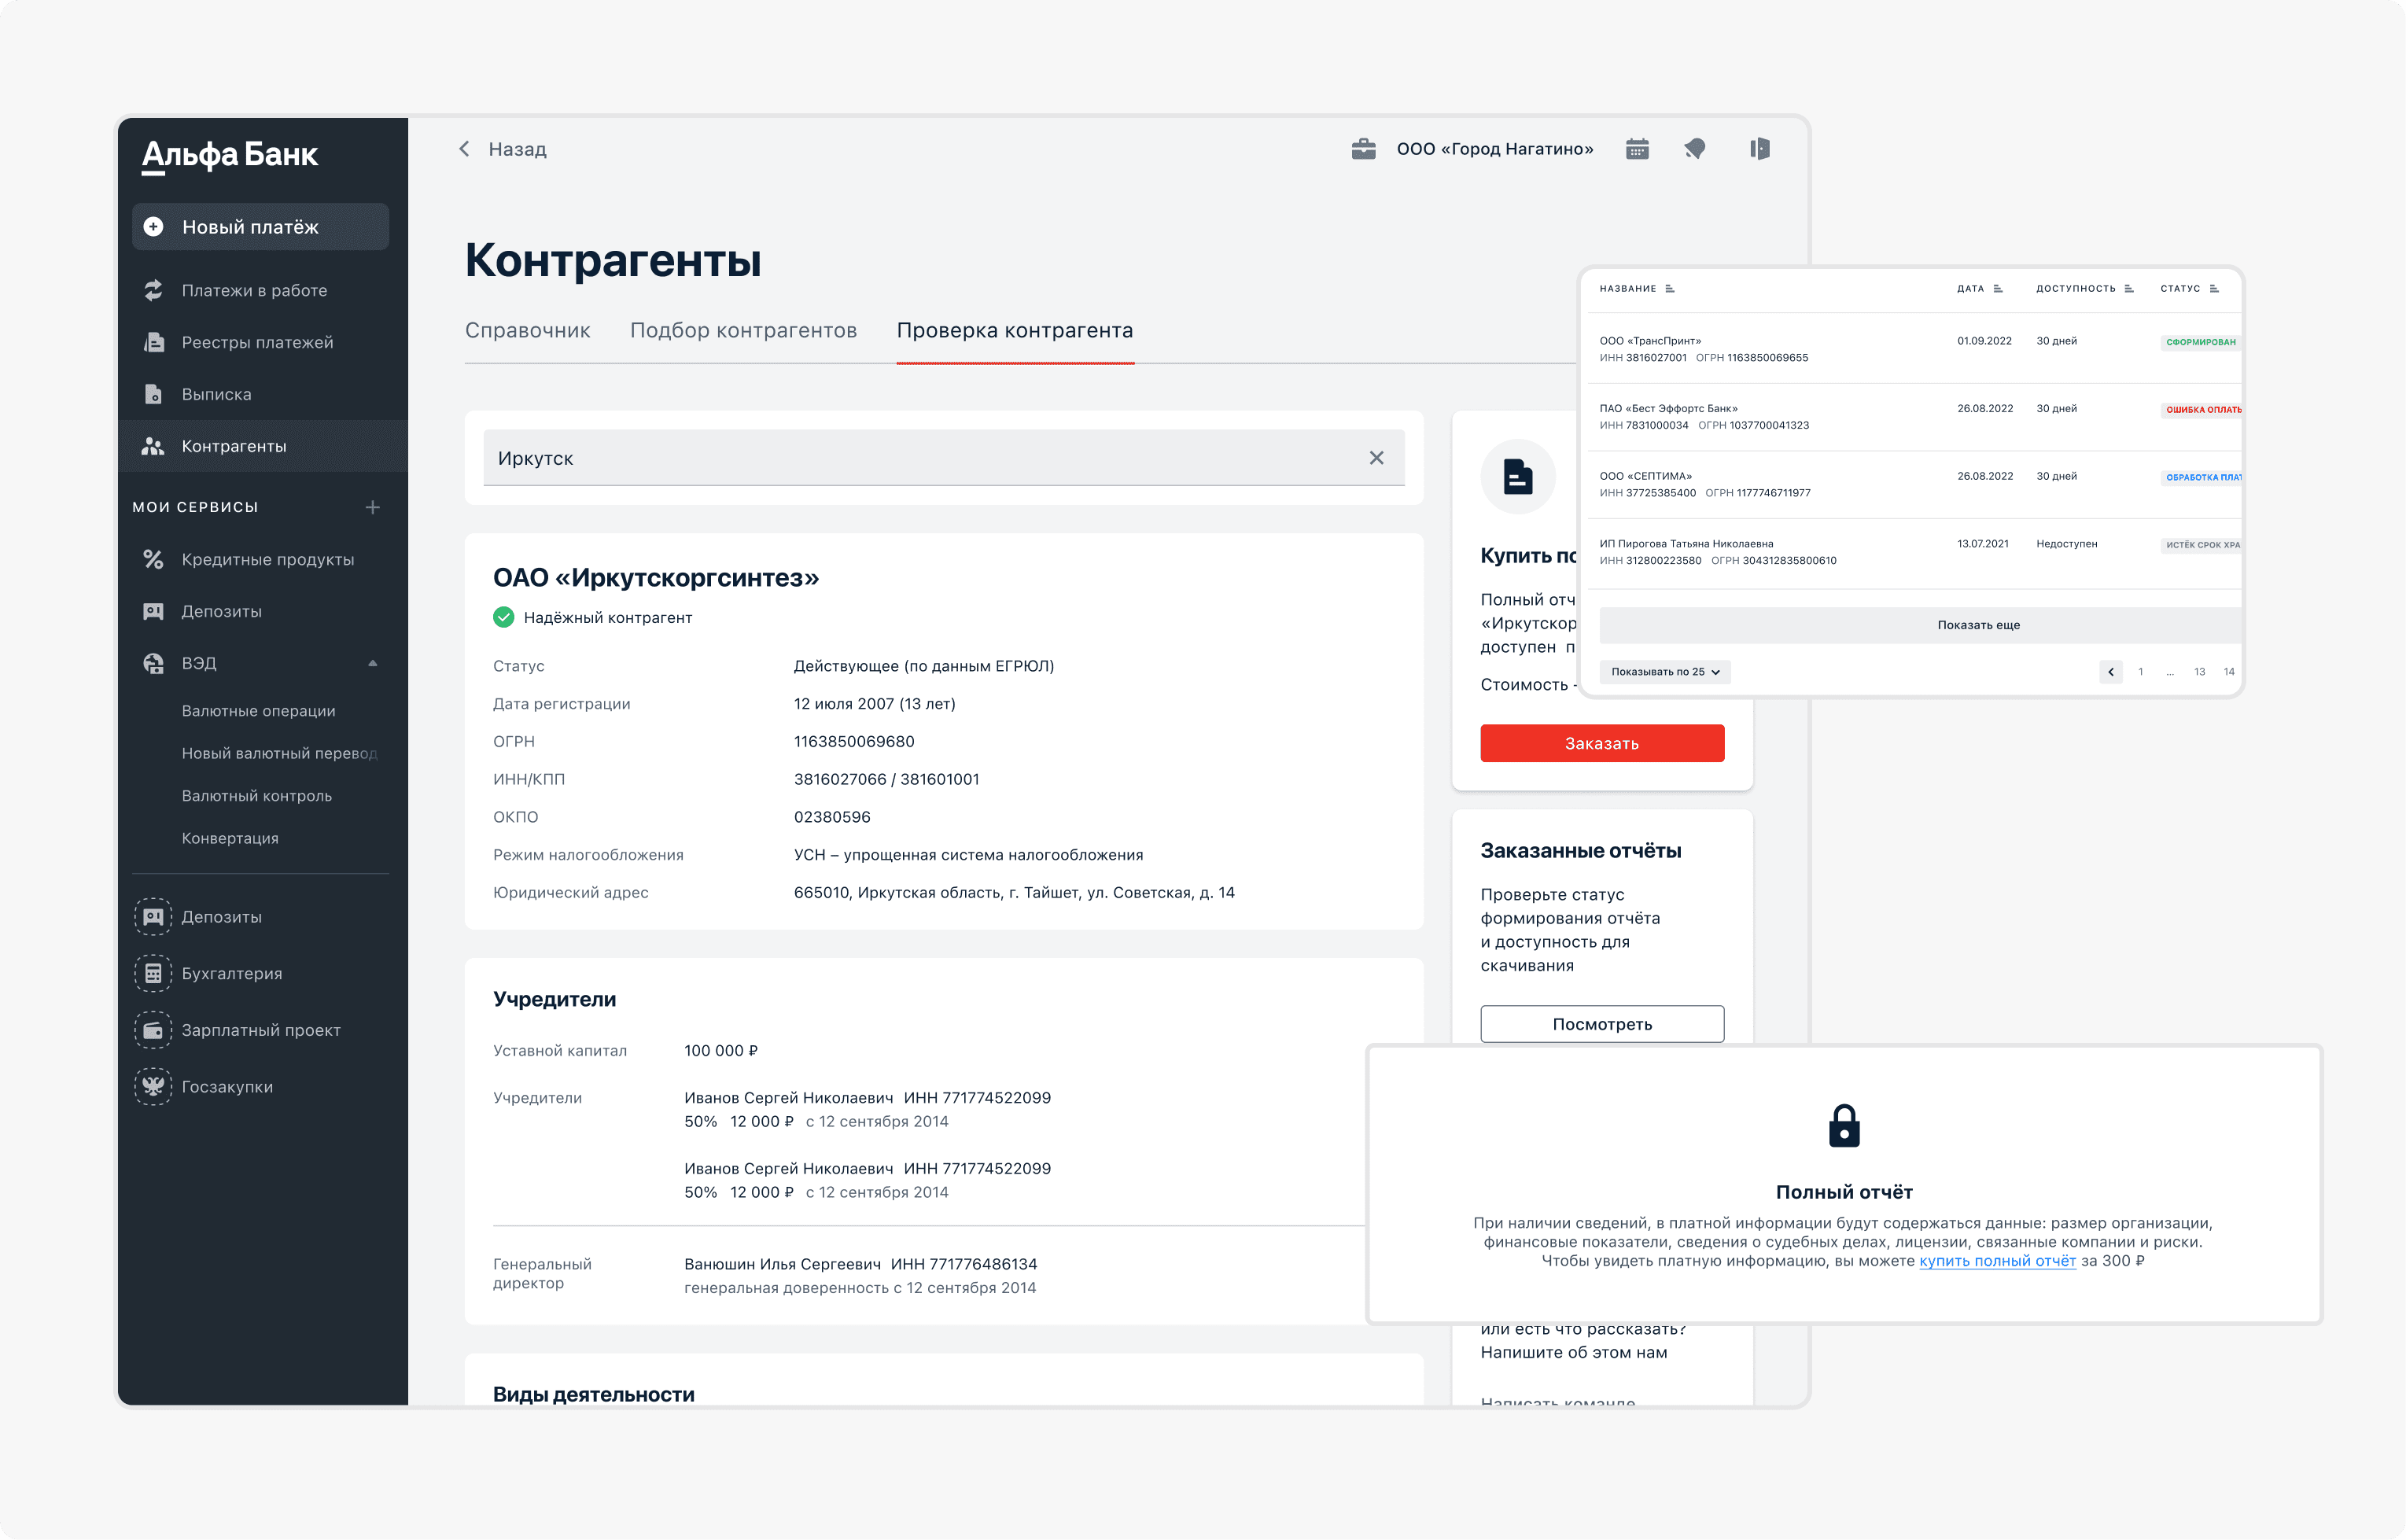
Task: Follow the купить полный отчёт link
Action: coord(1997,1261)
